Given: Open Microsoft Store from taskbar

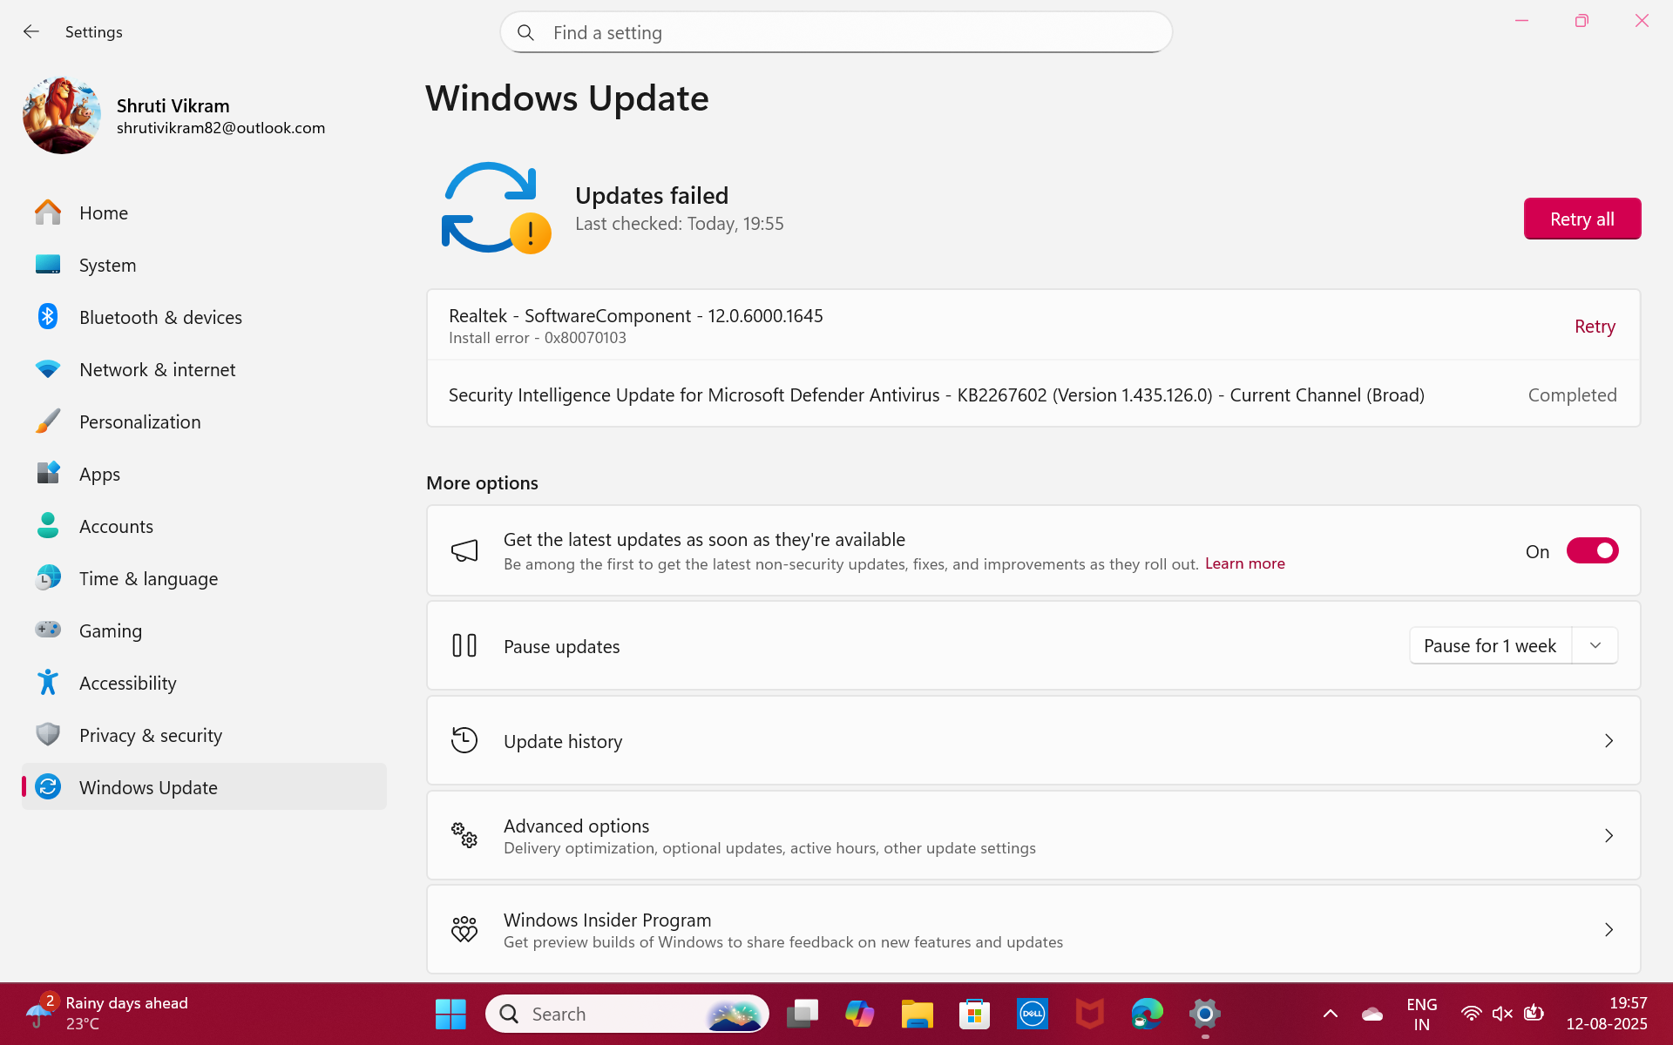Looking at the screenshot, I should point(974,1014).
